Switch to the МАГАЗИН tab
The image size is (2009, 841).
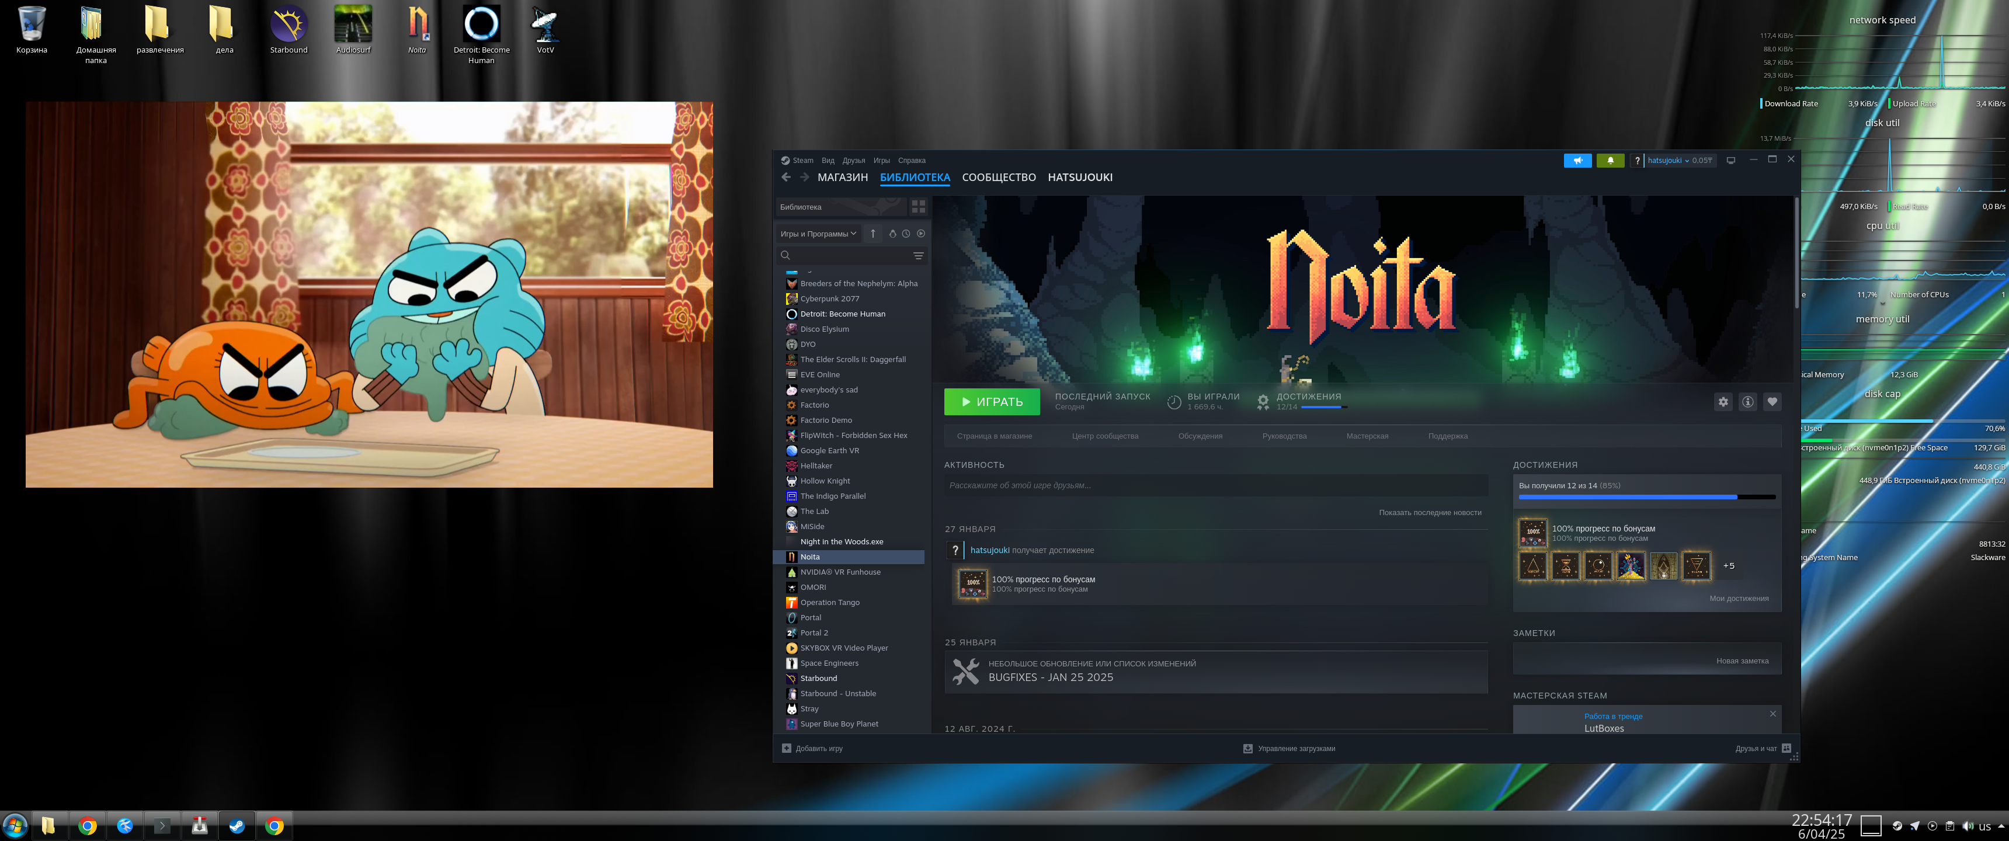pyautogui.click(x=842, y=178)
